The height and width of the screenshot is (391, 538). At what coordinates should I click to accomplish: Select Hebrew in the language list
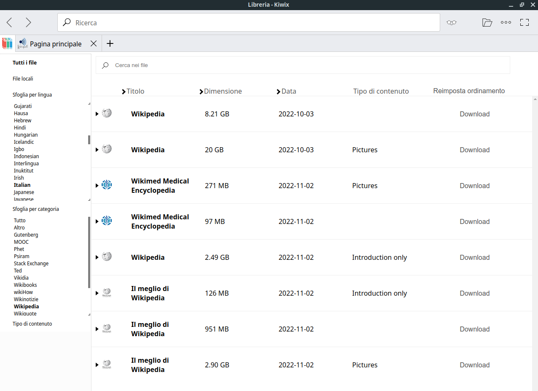coord(22,120)
